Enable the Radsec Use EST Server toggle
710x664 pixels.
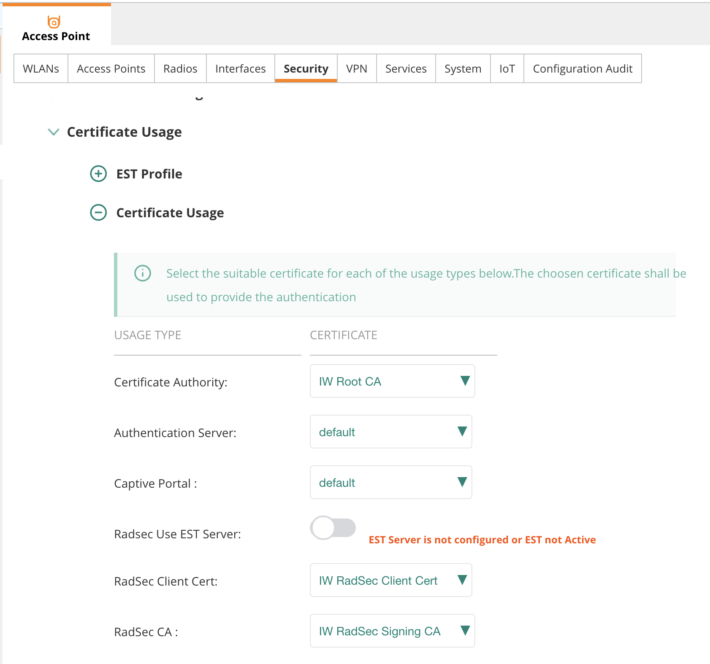click(x=333, y=528)
